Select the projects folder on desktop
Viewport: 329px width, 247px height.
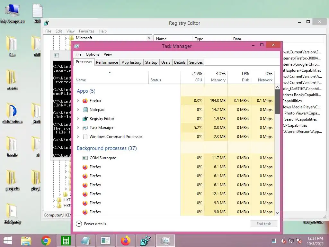[x=12, y=180]
